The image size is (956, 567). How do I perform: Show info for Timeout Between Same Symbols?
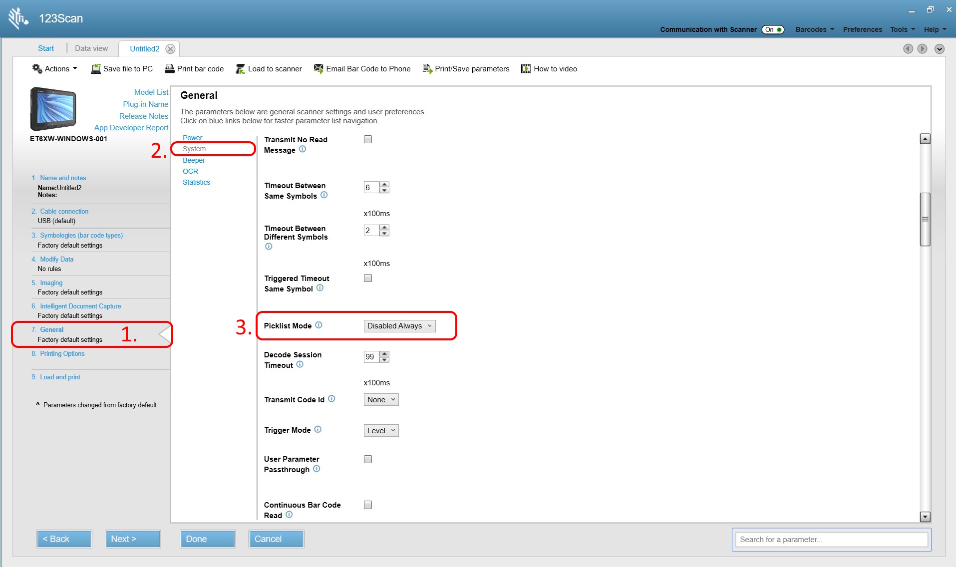[324, 195]
